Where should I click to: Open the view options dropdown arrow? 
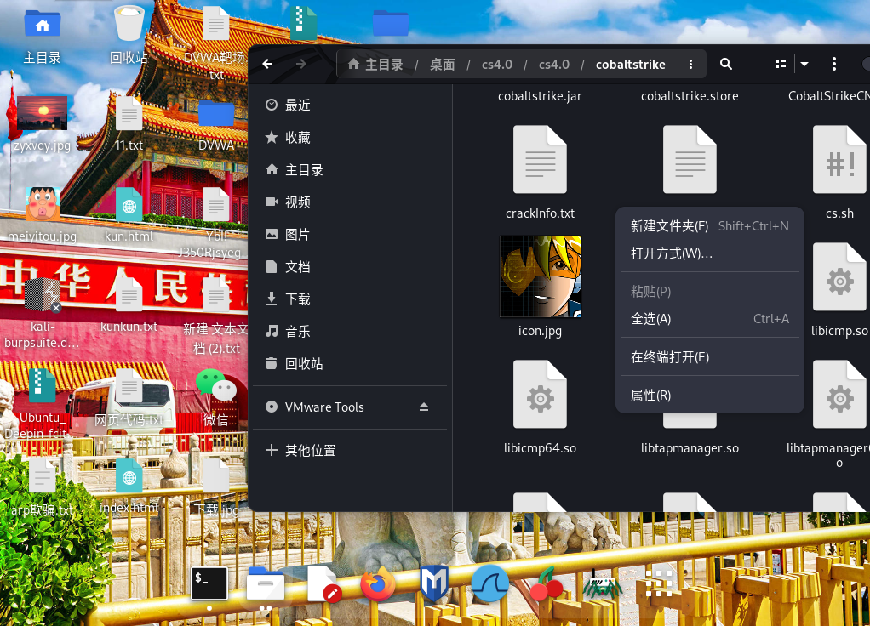(804, 65)
